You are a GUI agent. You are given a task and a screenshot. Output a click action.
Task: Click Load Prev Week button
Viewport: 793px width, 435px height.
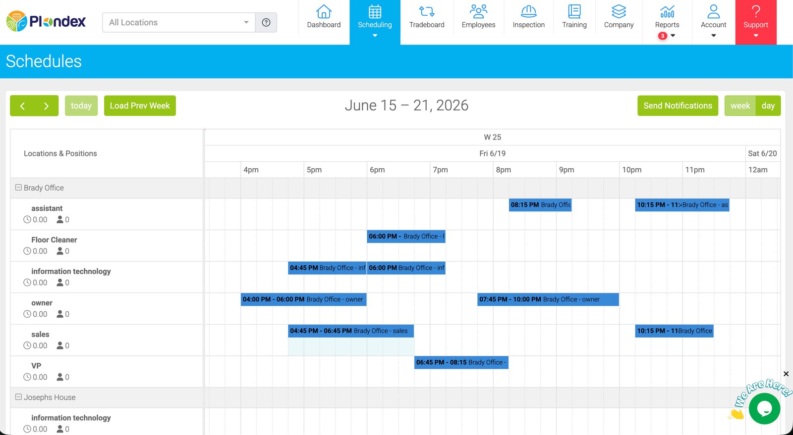pos(140,106)
